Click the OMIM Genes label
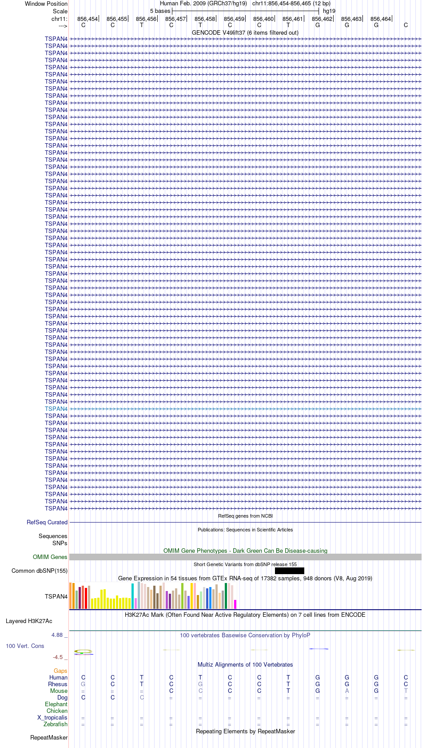The image size is (422, 748). tap(50, 557)
